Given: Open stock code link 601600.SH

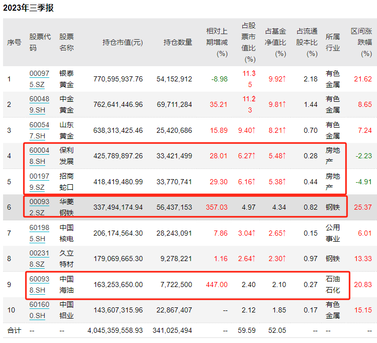Looking at the screenshot, I should [40, 310].
